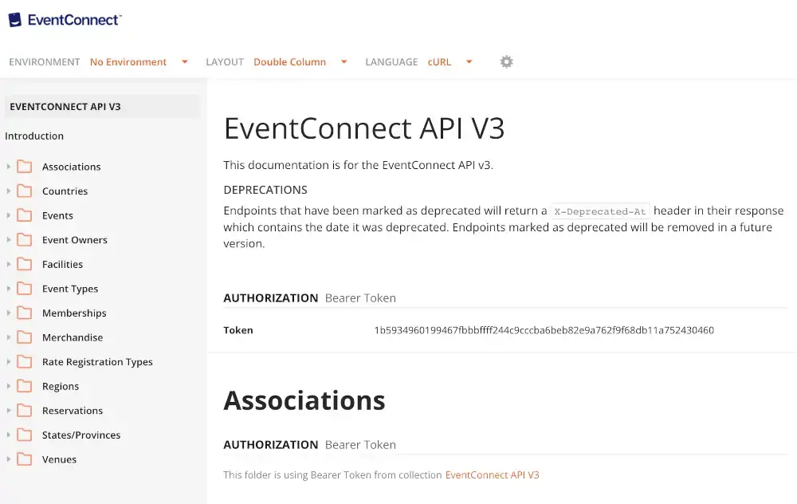
Task: Click the LAYOUT label
Action: [225, 62]
